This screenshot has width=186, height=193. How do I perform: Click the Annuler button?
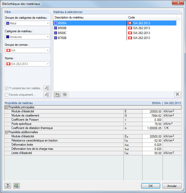coord(172,186)
